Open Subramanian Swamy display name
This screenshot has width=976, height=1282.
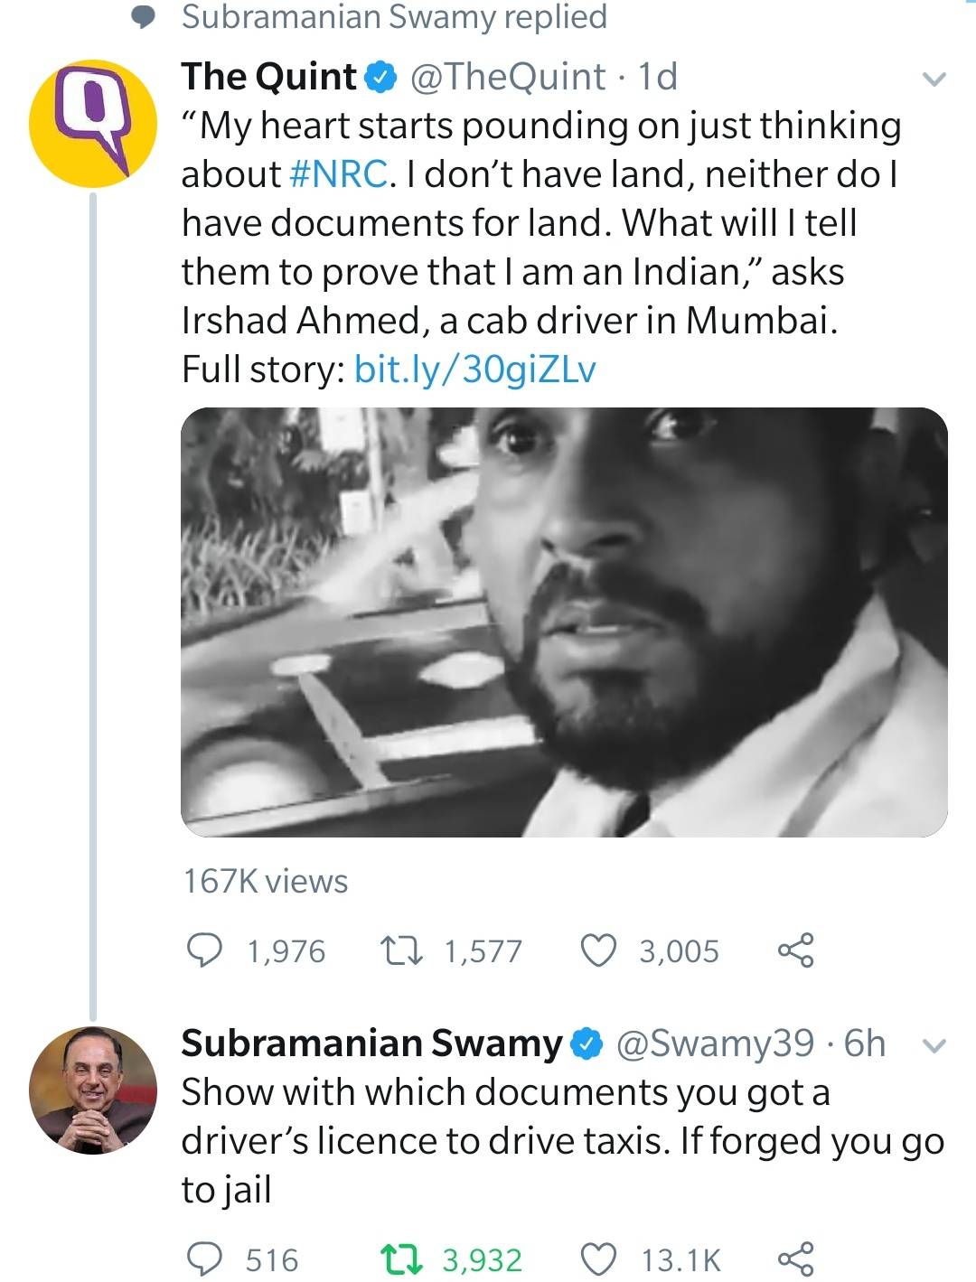coord(371,1043)
